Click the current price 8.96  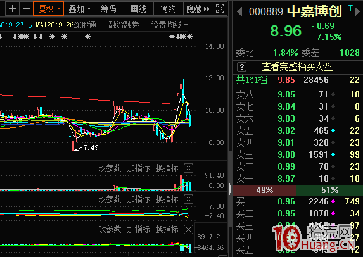point(286,31)
